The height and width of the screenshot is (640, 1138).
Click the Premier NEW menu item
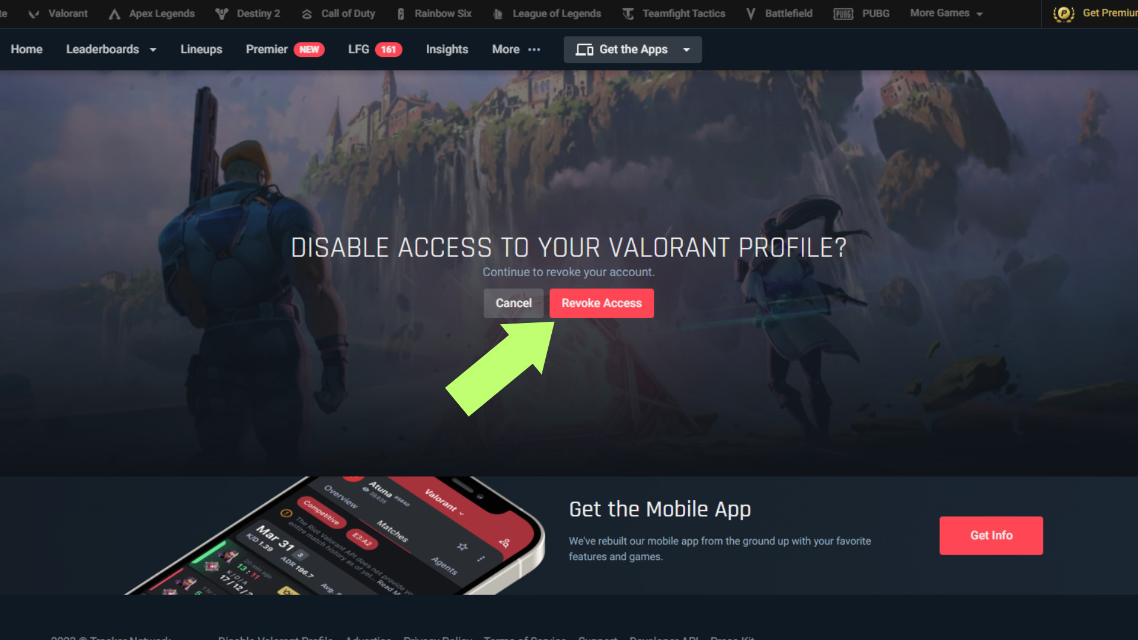[x=284, y=49]
